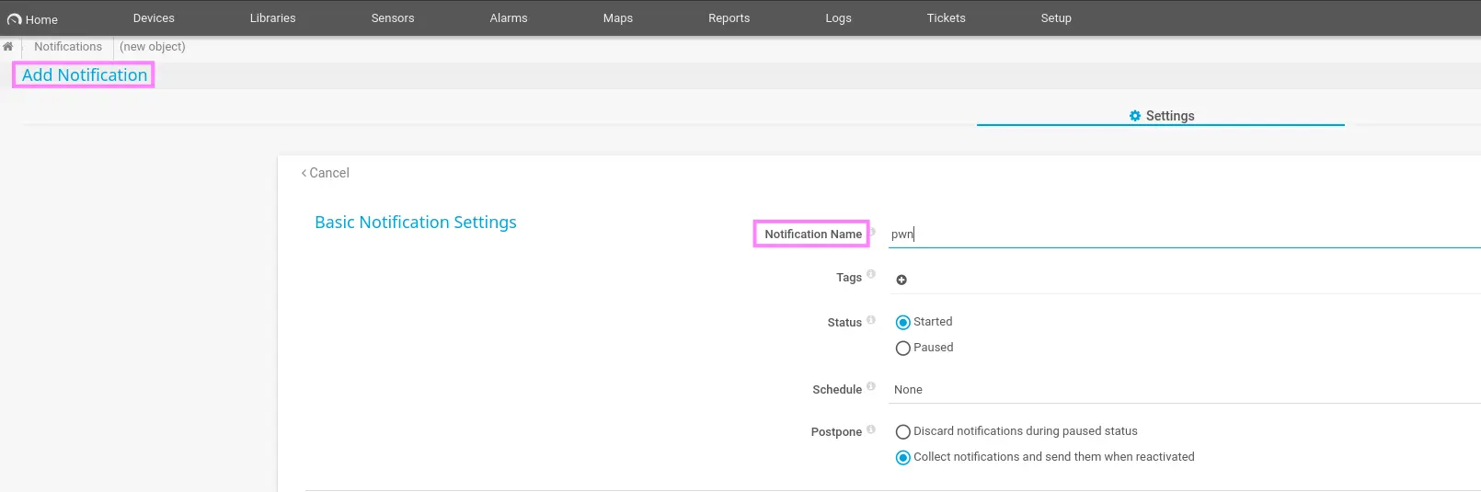The height and width of the screenshot is (492, 1481).
Task: Click the help icon next to Postpone
Action: click(x=871, y=429)
